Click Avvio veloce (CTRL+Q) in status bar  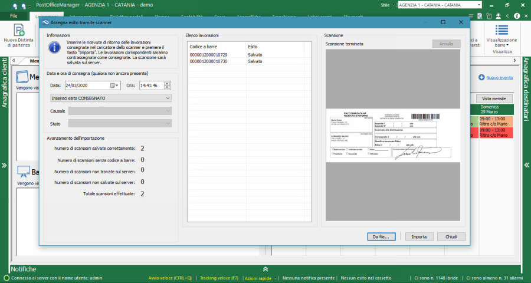tap(170, 278)
